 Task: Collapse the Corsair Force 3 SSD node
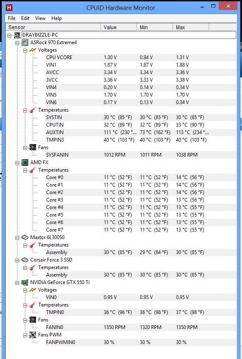click(17, 260)
